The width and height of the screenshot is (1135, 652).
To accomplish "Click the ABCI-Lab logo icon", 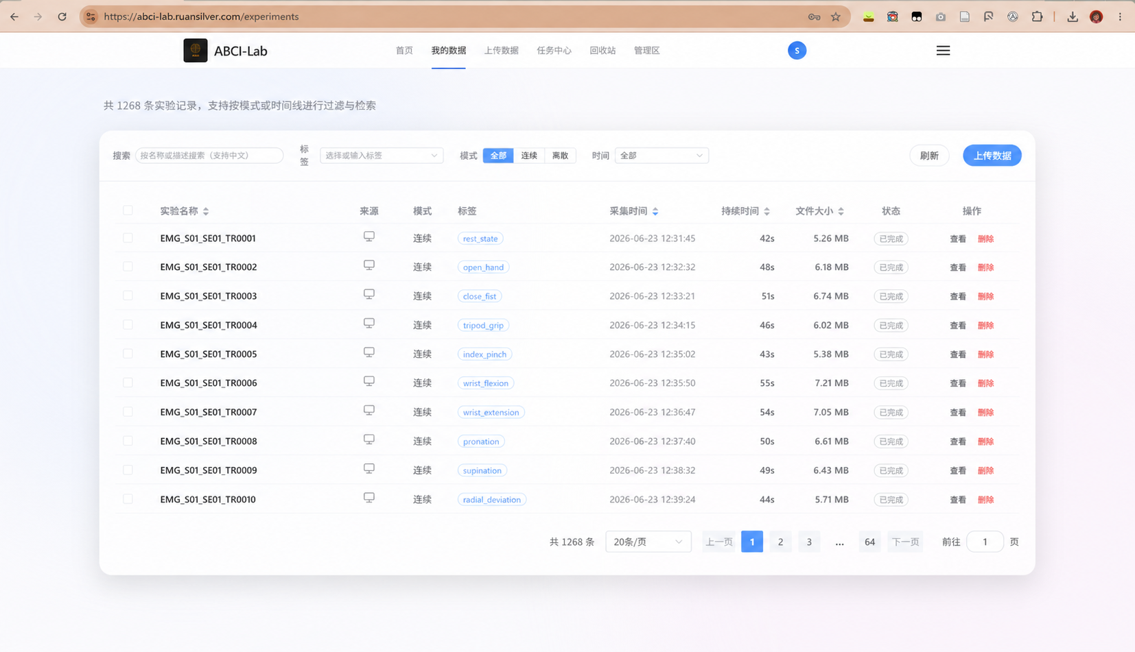I will click(196, 51).
